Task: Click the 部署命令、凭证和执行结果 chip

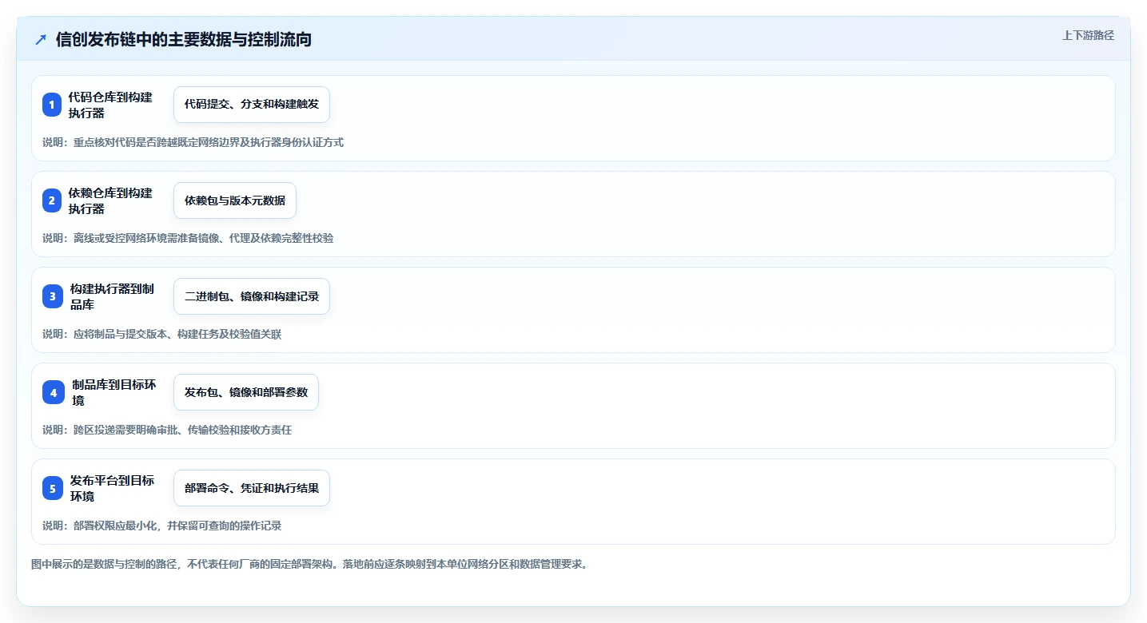Action: (x=252, y=488)
